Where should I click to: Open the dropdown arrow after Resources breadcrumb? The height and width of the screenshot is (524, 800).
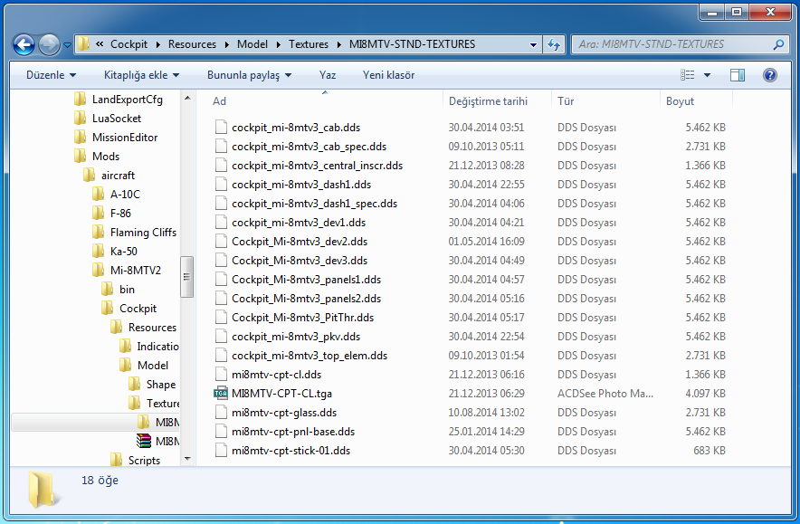(x=226, y=44)
